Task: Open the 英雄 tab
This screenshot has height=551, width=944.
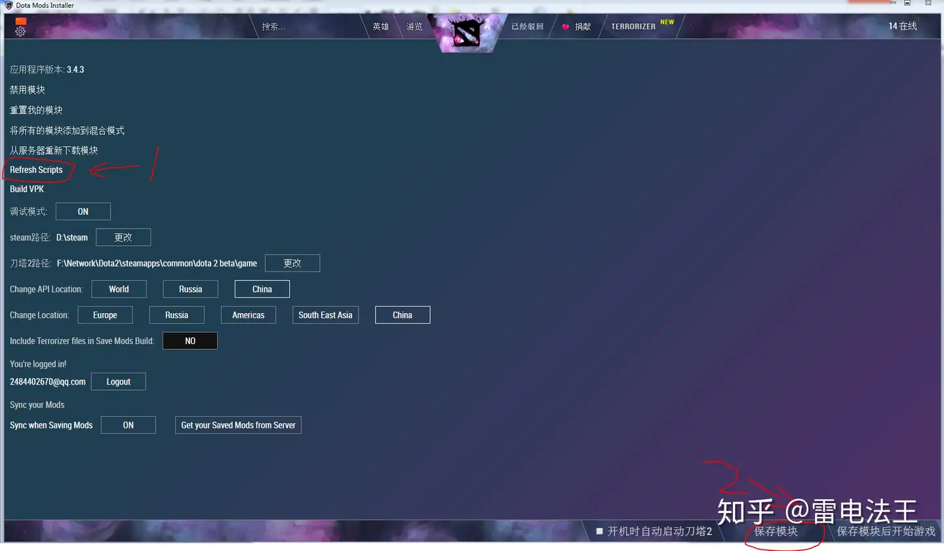Action: 381,27
